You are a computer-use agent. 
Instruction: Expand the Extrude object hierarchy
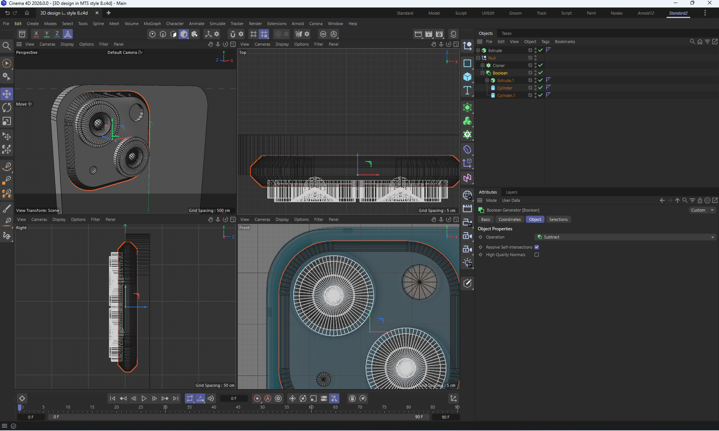point(478,50)
